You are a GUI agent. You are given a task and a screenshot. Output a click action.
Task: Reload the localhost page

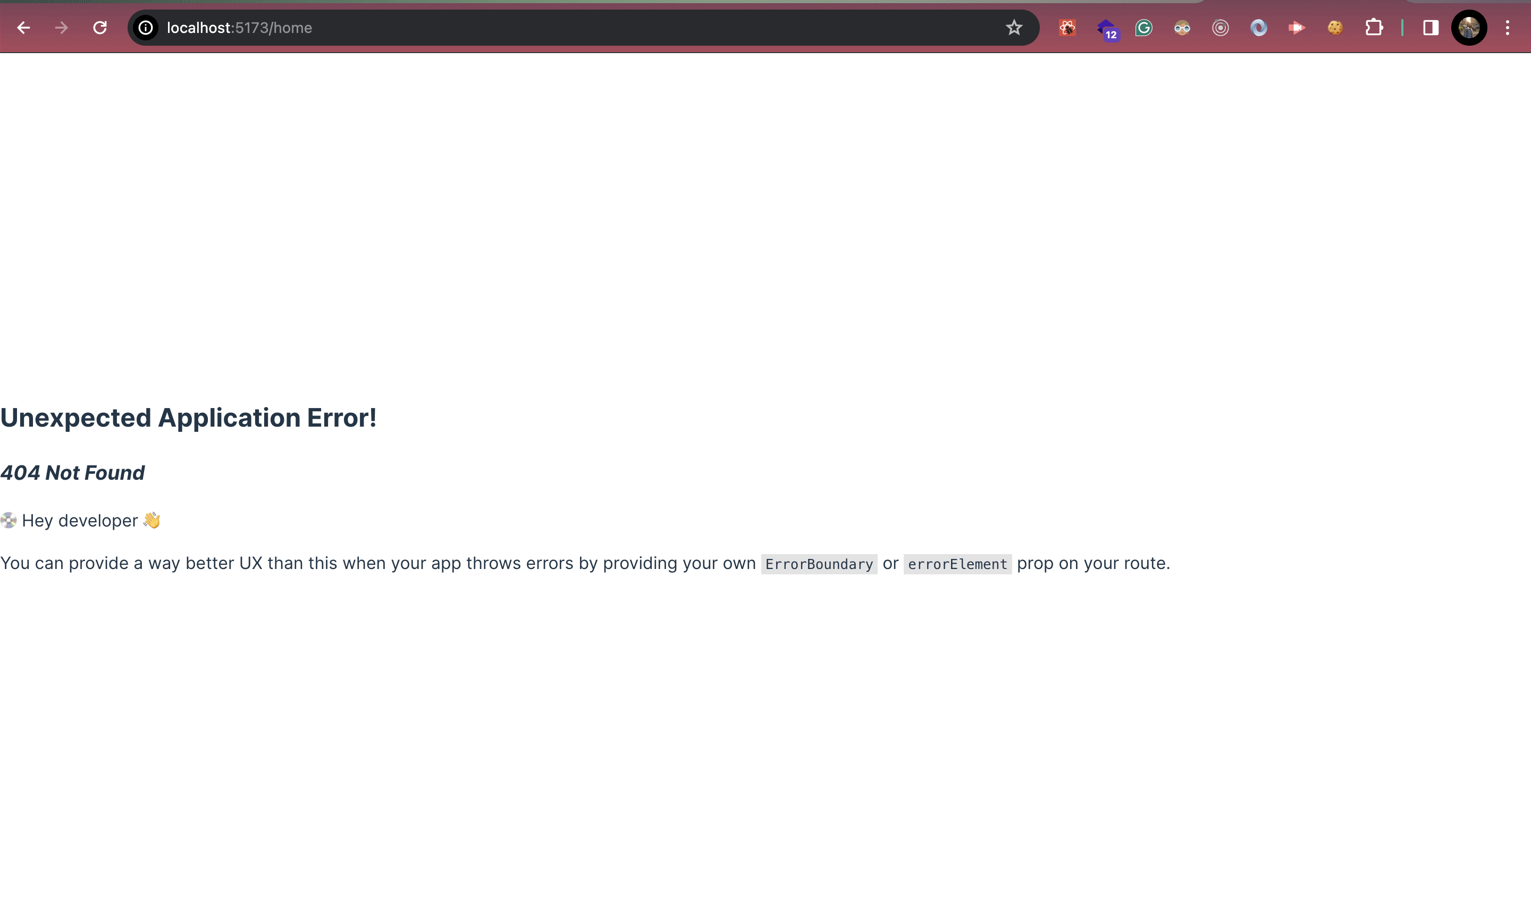point(100,28)
